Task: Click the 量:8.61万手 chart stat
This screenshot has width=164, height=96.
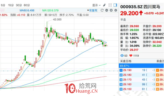Action: pos(34,15)
